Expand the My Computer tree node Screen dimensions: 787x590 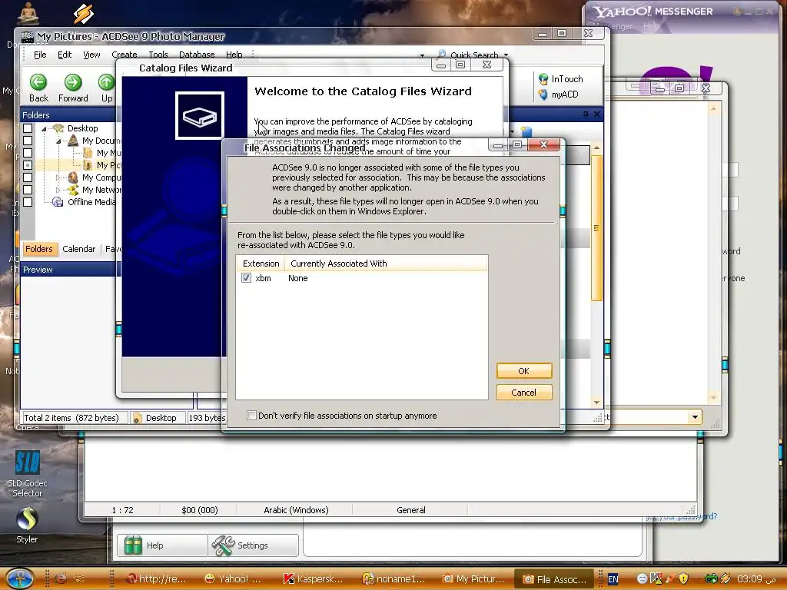[58, 177]
